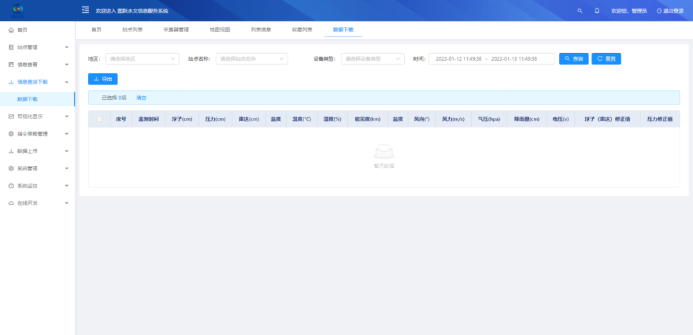
Task: Open the 时间 date range picker field
Action: (x=492, y=59)
